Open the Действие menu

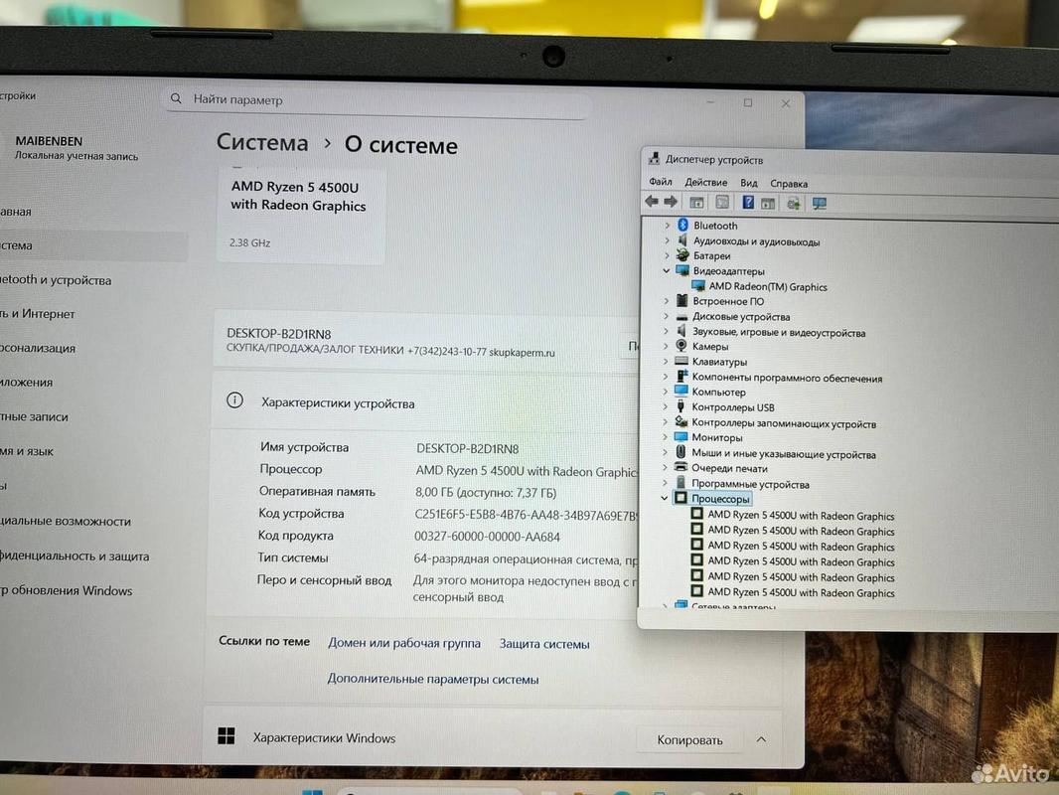tap(705, 183)
